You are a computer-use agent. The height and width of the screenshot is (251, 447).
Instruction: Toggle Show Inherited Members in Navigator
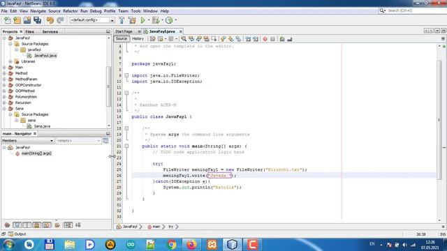pyautogui.click(x=7, y=225)
